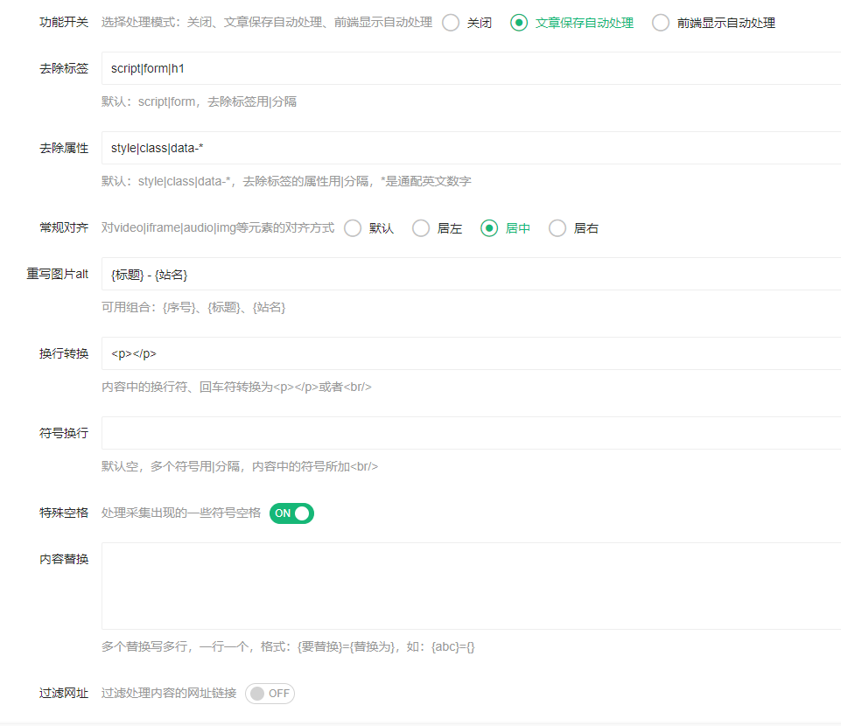This screenshot has width=841, height=726.
Task: Focus the 去除属性 input with style|class|data-*
Action: click(471, 148)
